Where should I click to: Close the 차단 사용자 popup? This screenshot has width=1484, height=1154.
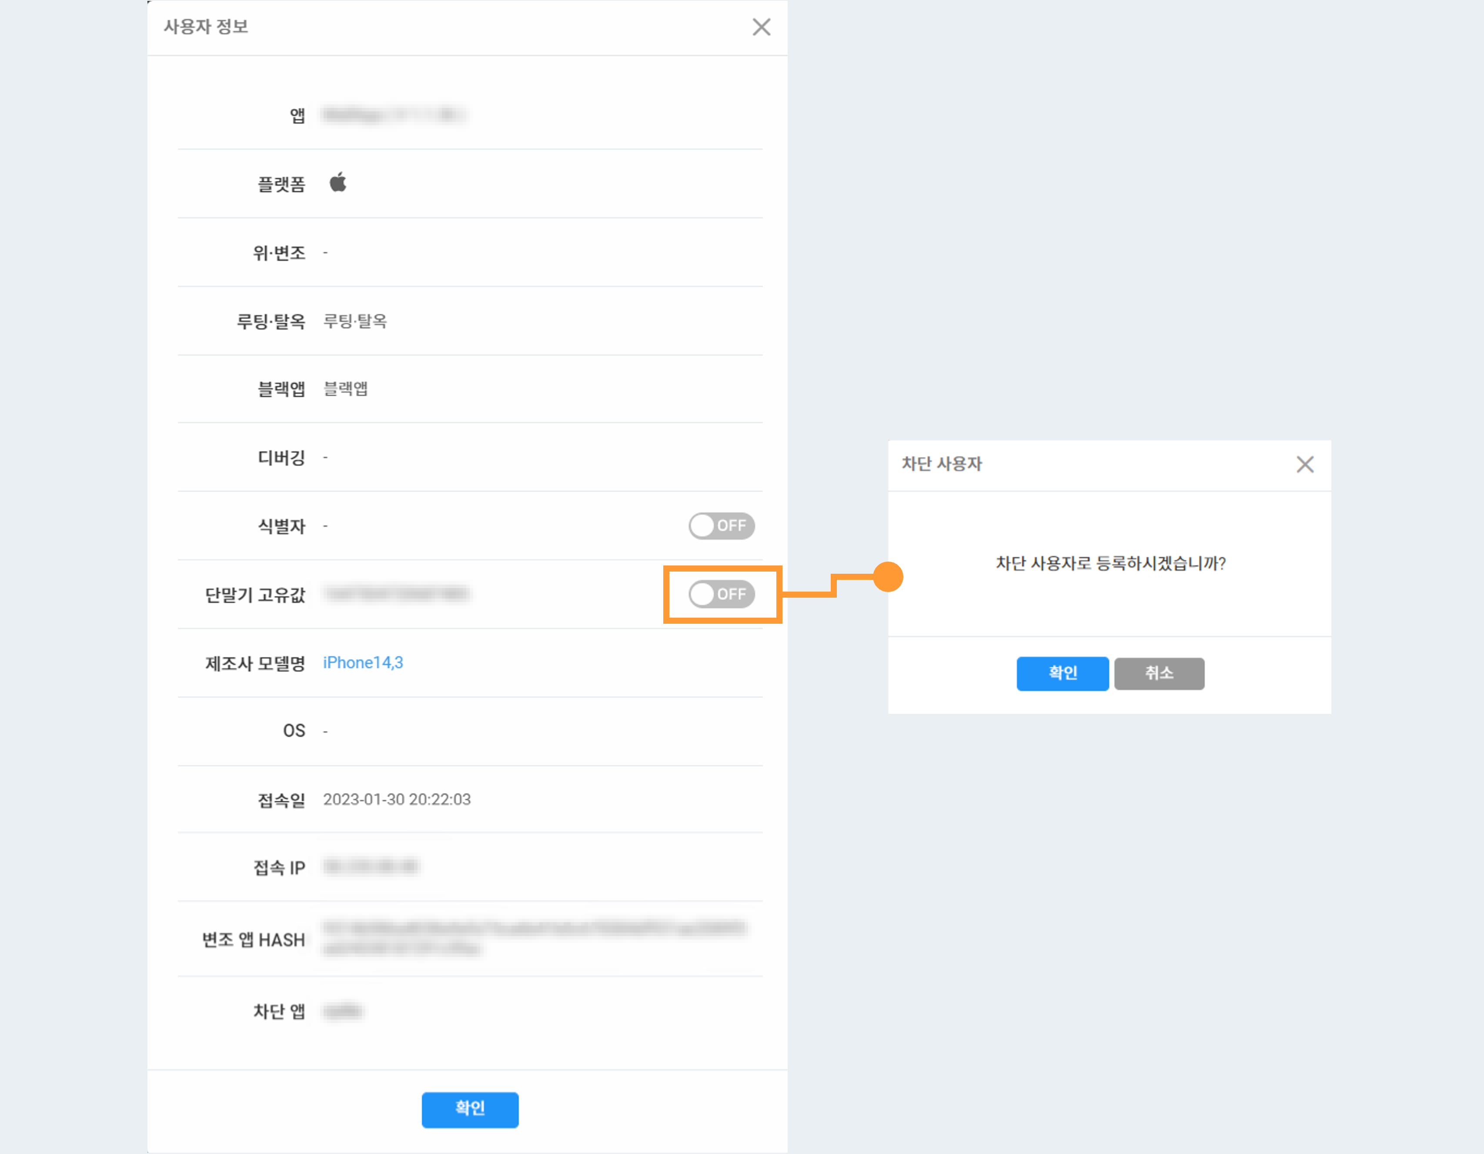point(1304,464)
